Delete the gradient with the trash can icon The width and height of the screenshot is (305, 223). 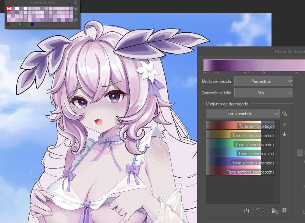tap(284, 210)
